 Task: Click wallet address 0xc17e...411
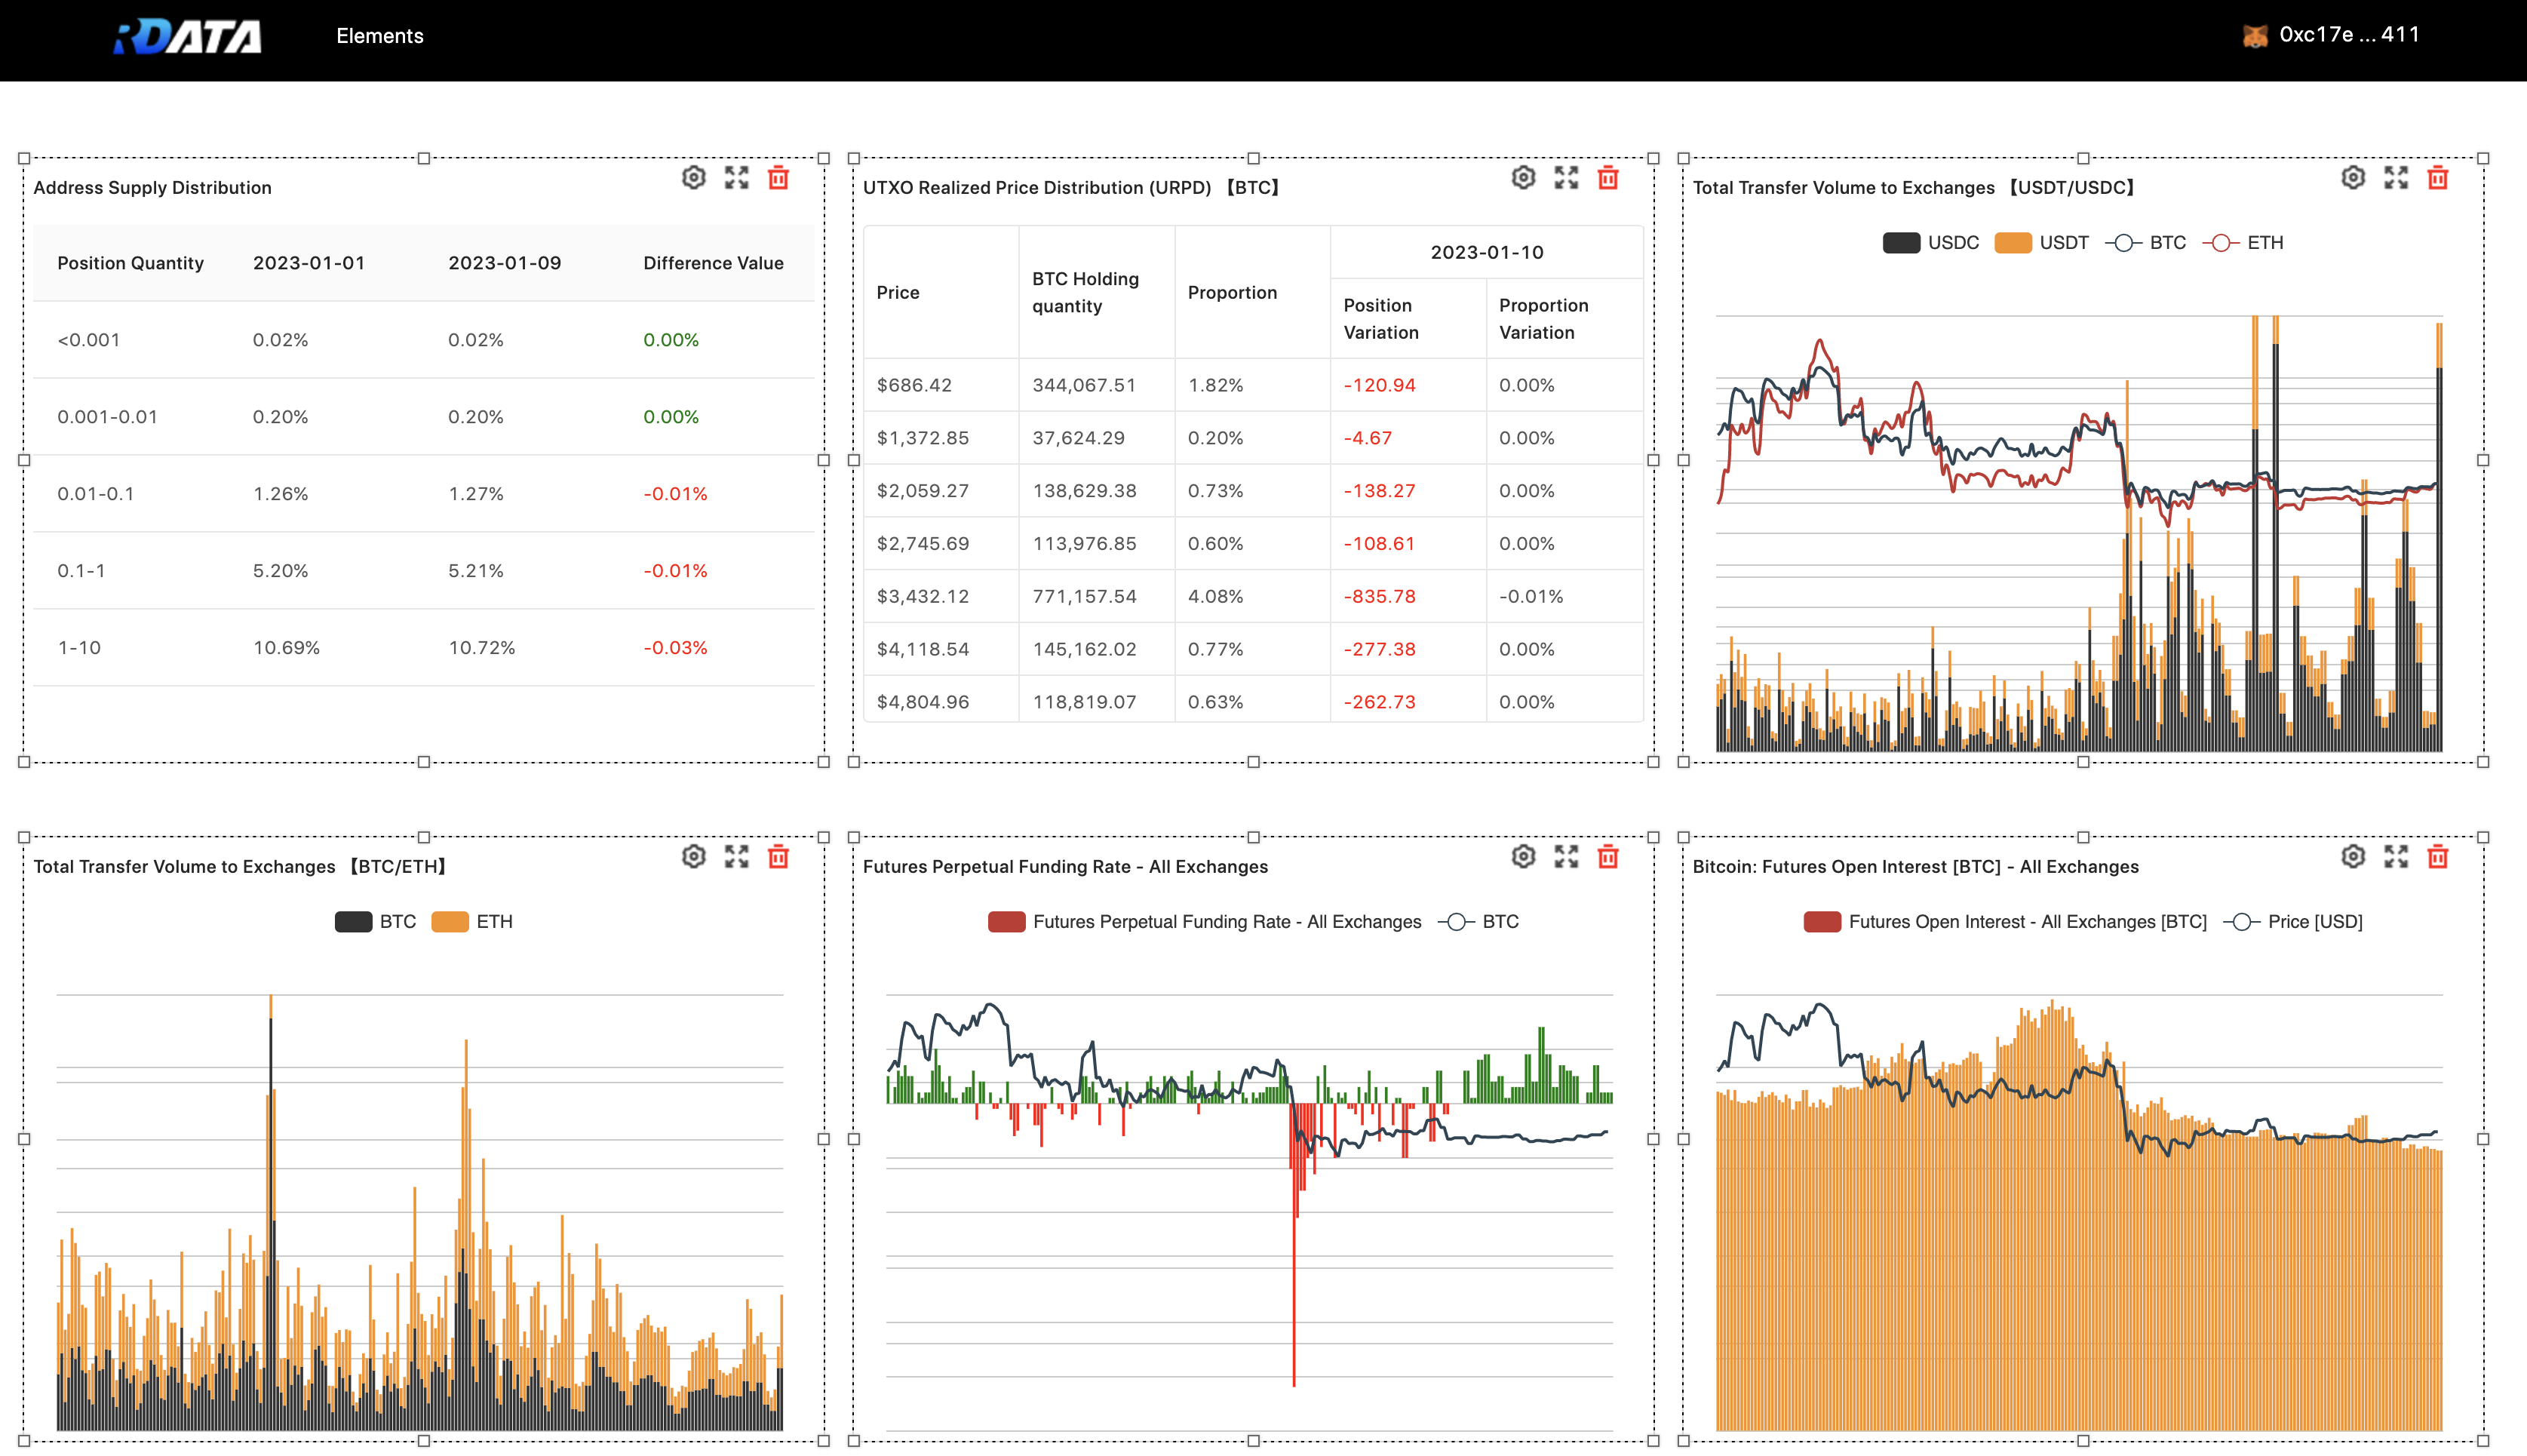(2349, 35)
